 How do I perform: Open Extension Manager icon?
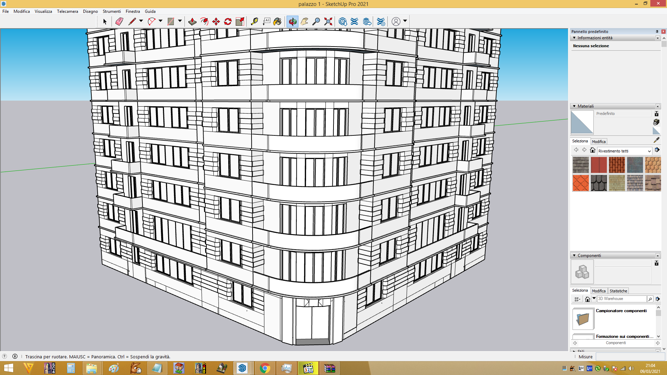(381, 22)
